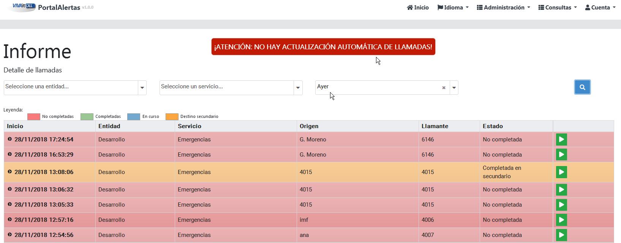Viewport: 621px width, 243px height.
Task: Click origen imf cell
Action: coord(304,220)
